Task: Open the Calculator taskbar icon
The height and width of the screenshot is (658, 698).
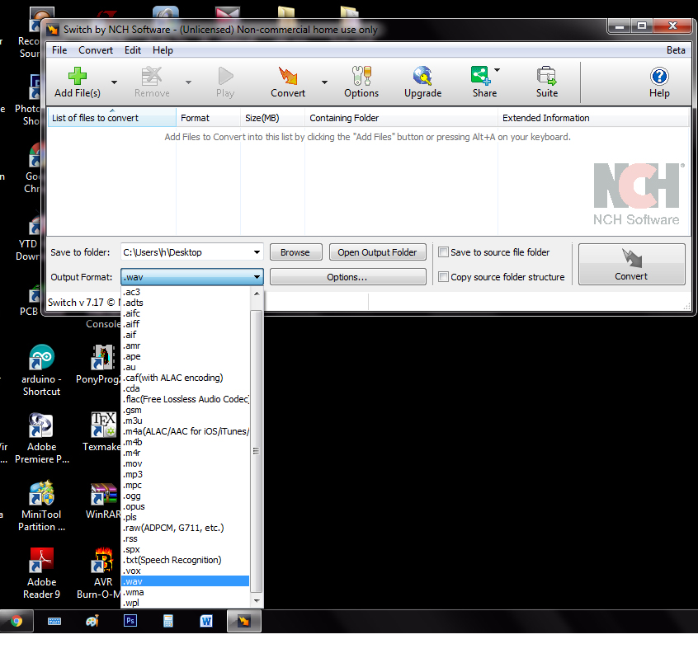Action: (x=167, y=621)
